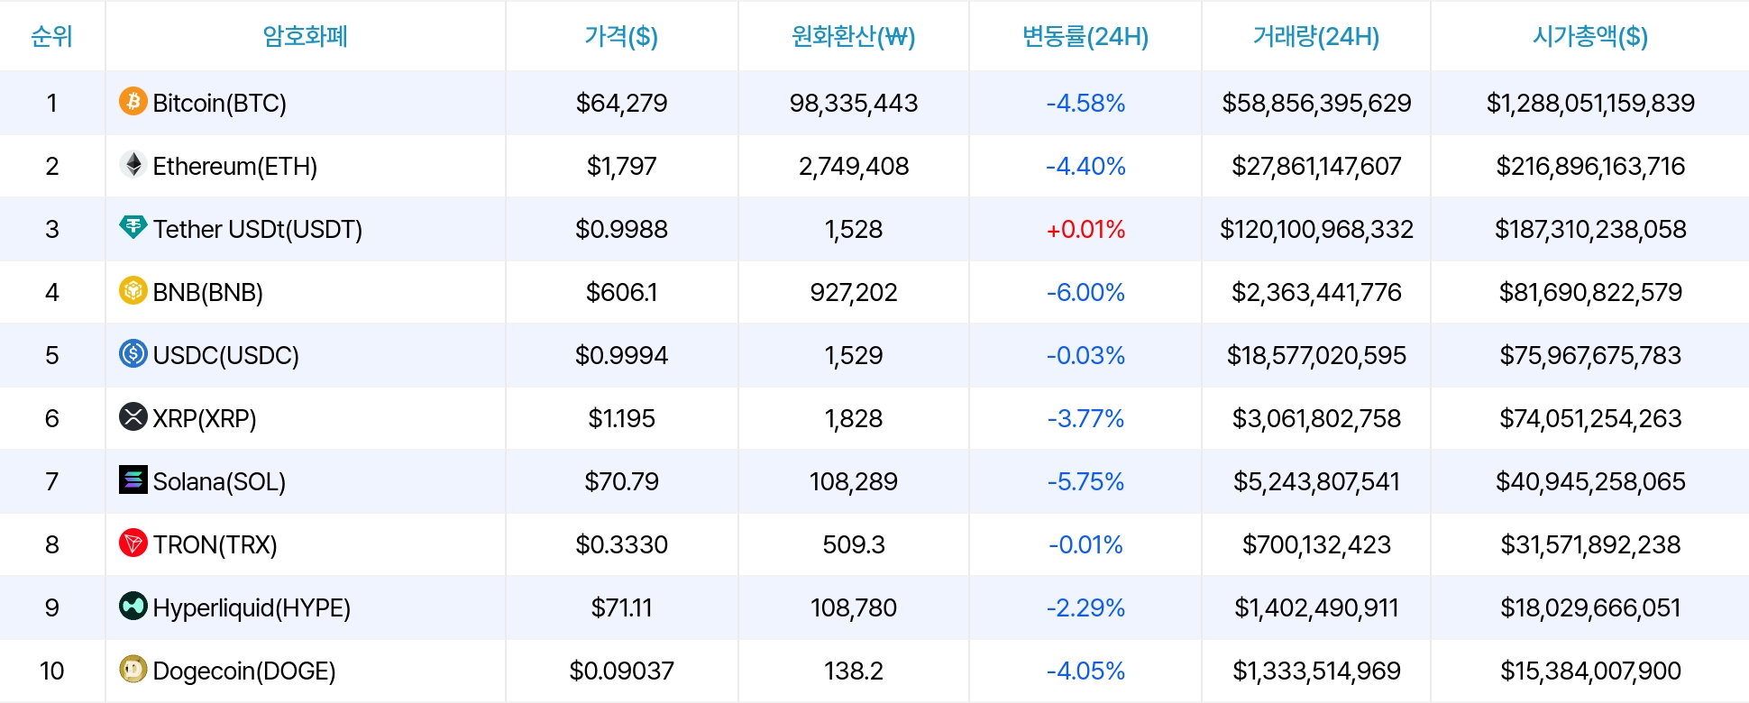The height and width of the screenshot is (703, 1749).
Task: Click Ethereum market cap $216,896,163,716
Action: (x=1590, y=166)
